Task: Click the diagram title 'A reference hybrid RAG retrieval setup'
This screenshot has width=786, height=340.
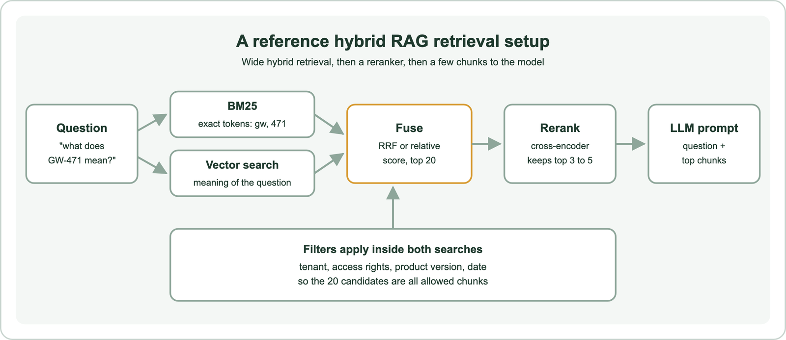Action: tap(393, 41)
